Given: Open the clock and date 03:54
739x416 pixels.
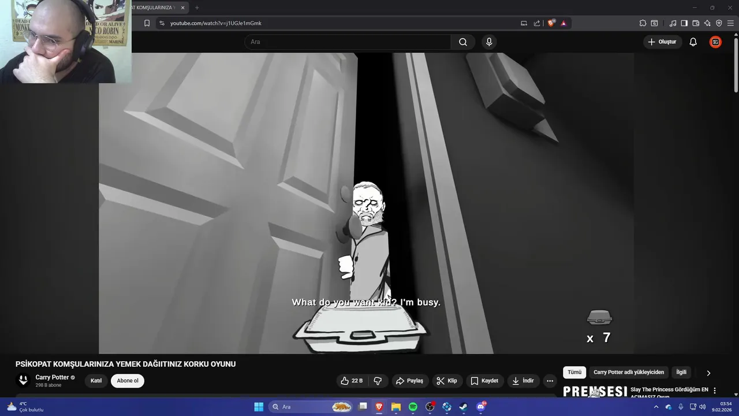Looking at the screenshot, I should point(722,407).
